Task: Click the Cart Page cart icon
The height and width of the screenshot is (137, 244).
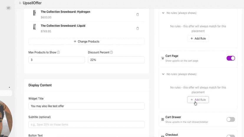Action: [x=163, y=58]
